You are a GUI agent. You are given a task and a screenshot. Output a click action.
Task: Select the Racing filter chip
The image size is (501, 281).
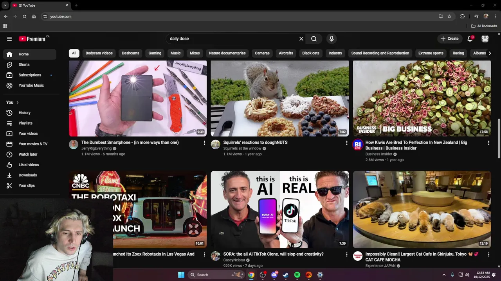point(458,53)
